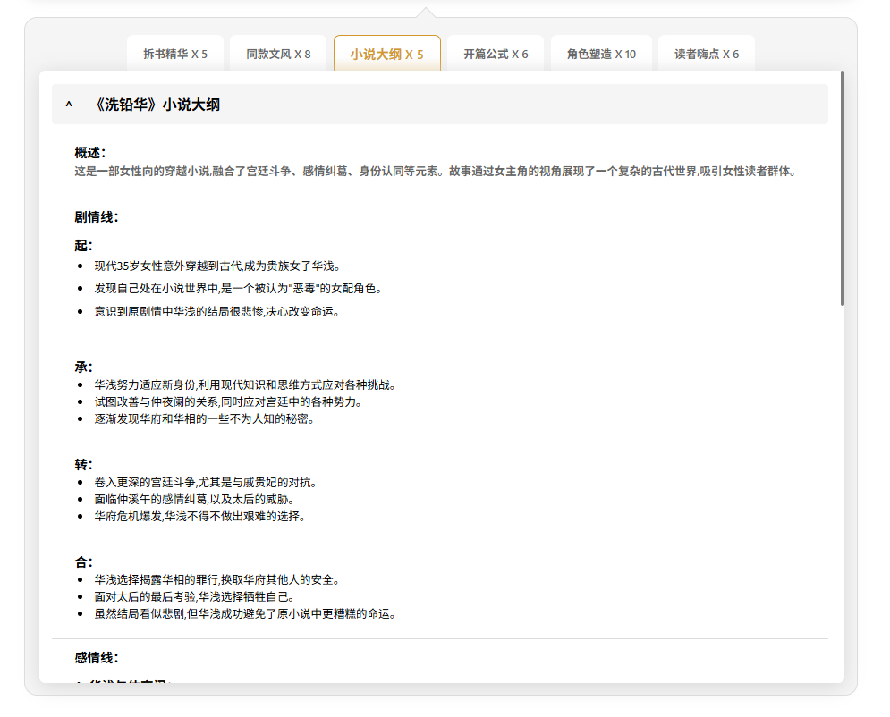Viewport: 890px width, 717px height.
Task: Click bullet 试图改善与仲夜阑的关系
Action: pos(228,401)
